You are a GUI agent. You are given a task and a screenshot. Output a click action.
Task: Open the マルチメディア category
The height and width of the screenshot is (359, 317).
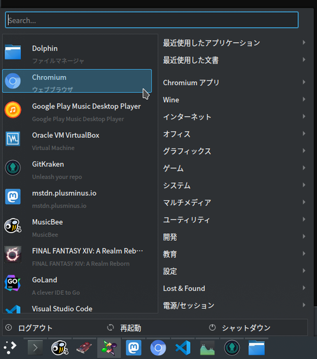235,202
